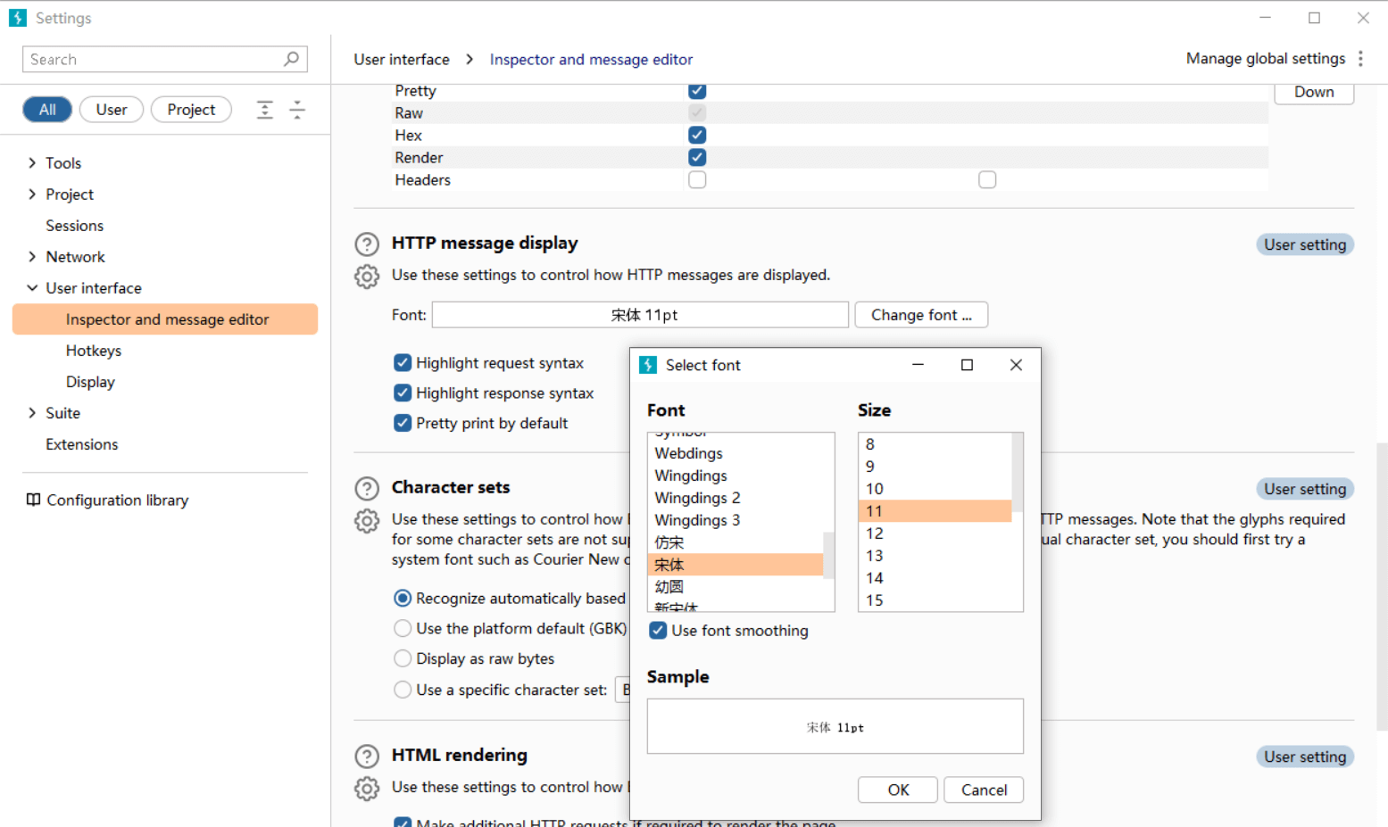Image resolution: width=1388 pixels, height=827 pixels.
Task: Open the three-dot global settings menu
Action: pos(1360,59)
